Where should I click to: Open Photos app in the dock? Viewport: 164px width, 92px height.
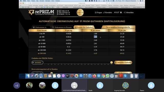coord(76,76)
